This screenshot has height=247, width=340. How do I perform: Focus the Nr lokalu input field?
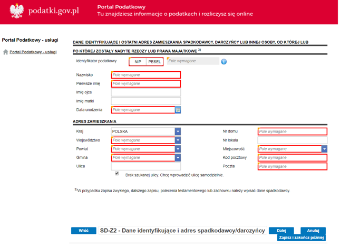[x=293, y=140]
